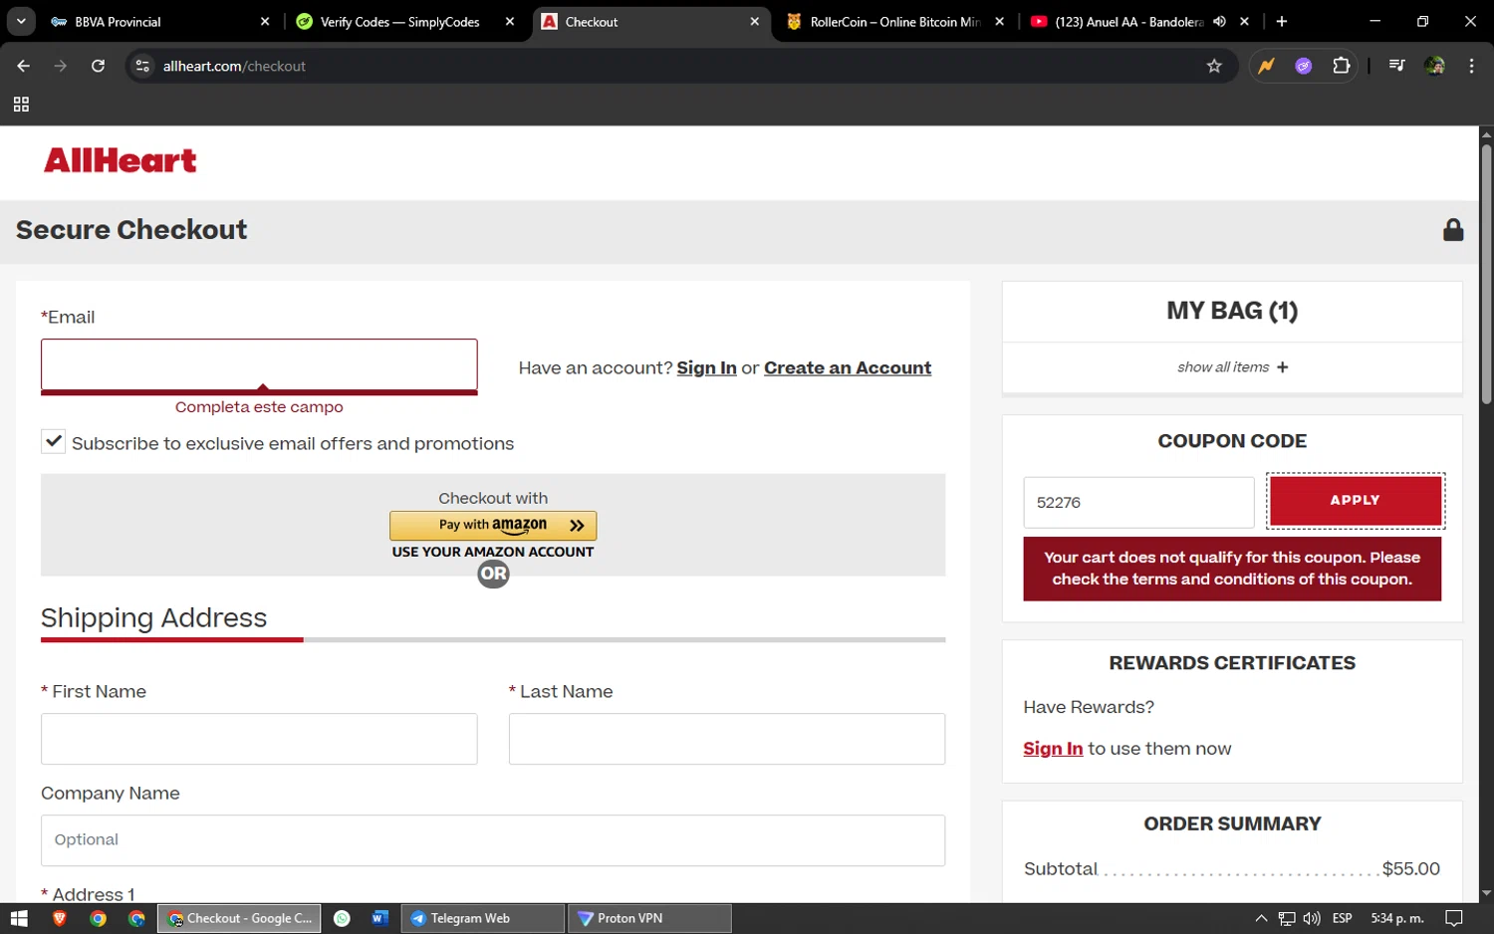
Task: Open Brave browser from the taskbar
Action: 59,918
